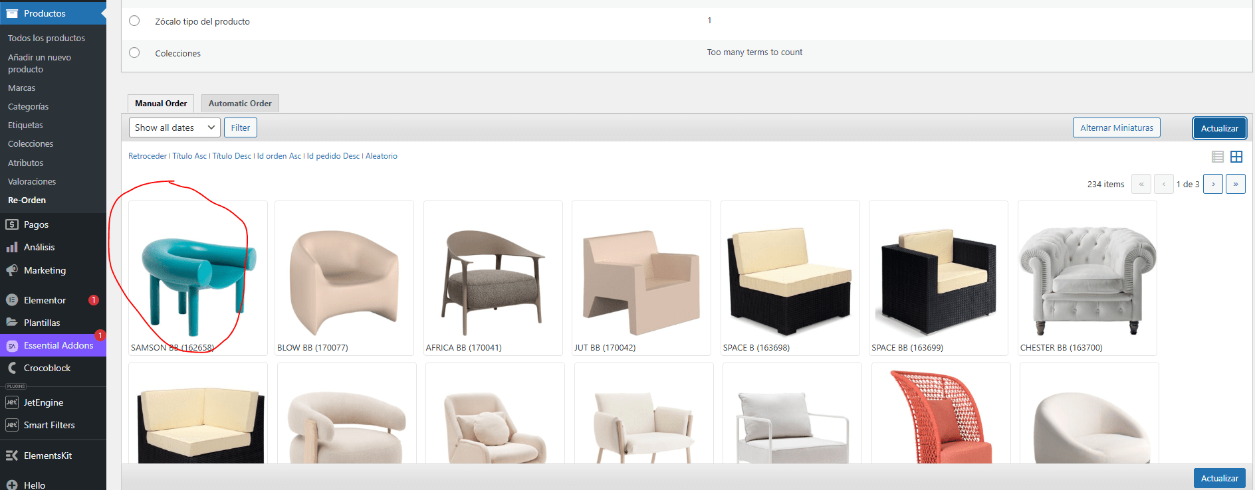Go to the next page arrow
Screen dimensions: 1255x490
(x=1212, y=184)
